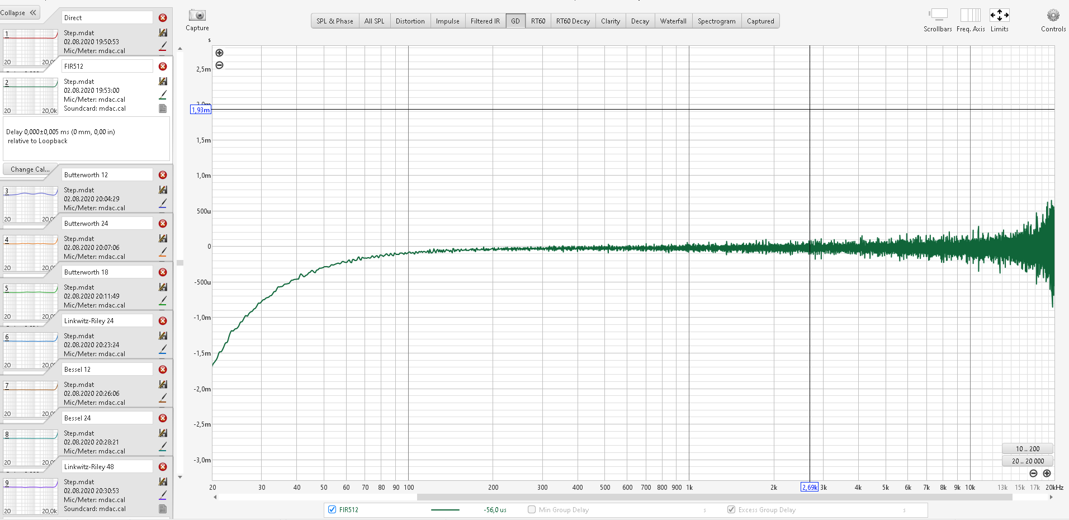Switch to the Waterfall tab
This screenshot has width=1069, height=520.
[673, 21]
